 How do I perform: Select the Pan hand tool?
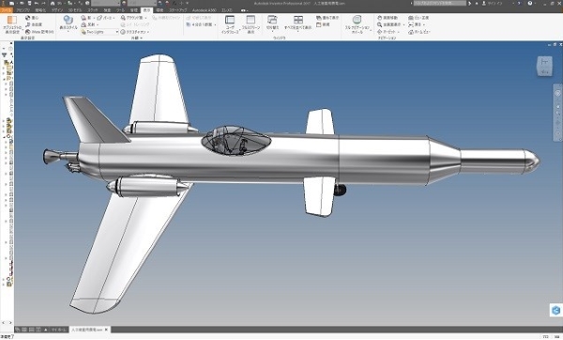388,18
